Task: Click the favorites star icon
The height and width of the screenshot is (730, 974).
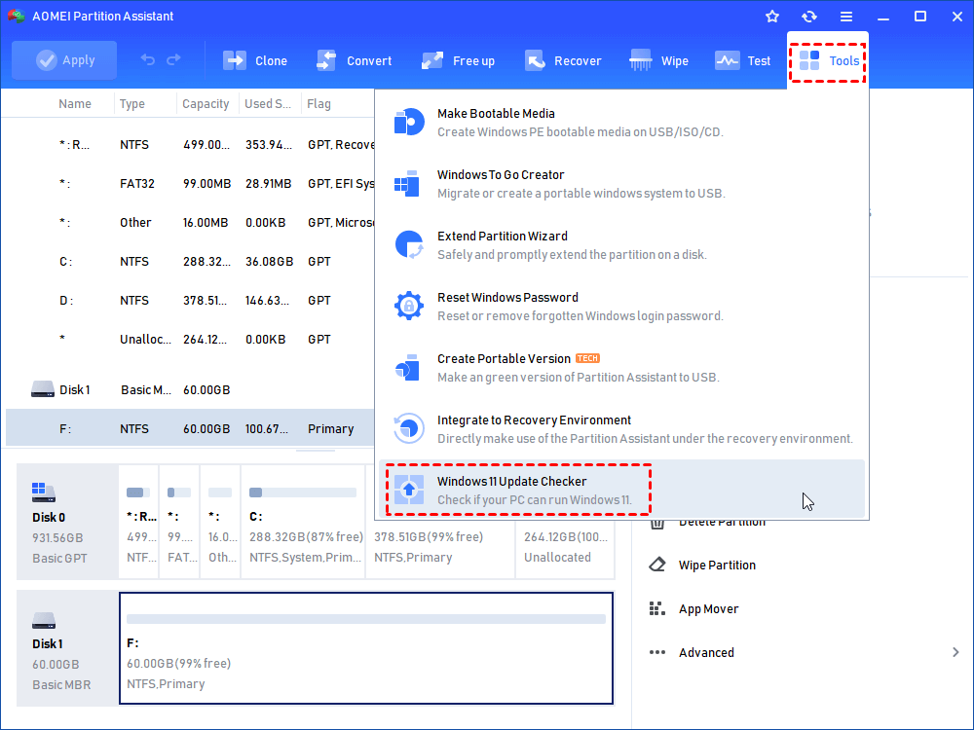Action: pyautogui.click(x=772, y=17)
